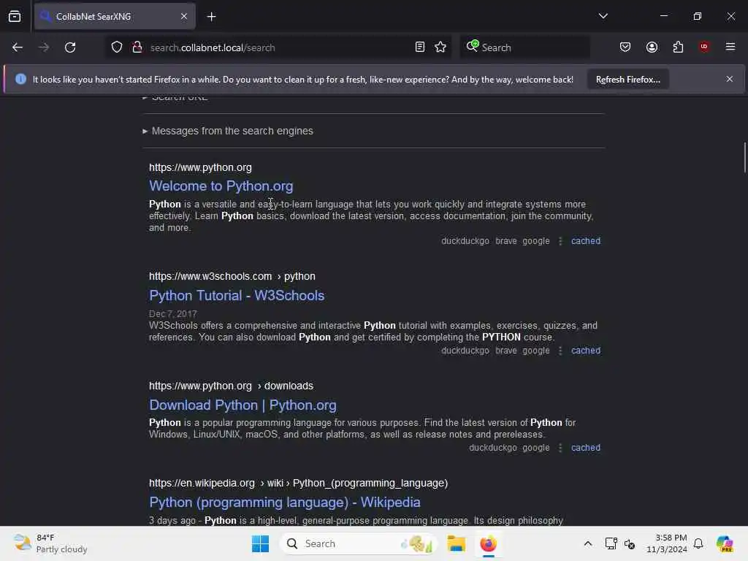
Task: Open a new tab with plus button
Action: point(211,17)
